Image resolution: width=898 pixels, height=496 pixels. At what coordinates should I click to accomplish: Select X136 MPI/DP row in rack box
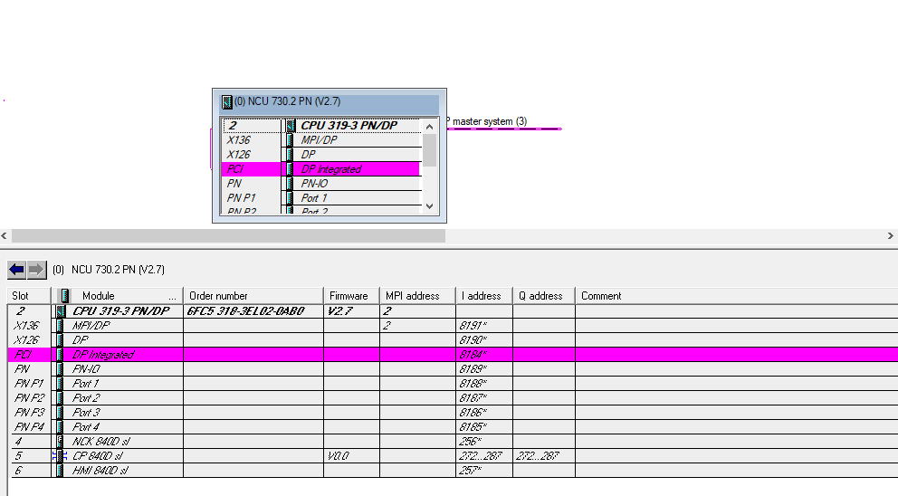point(321,139)
